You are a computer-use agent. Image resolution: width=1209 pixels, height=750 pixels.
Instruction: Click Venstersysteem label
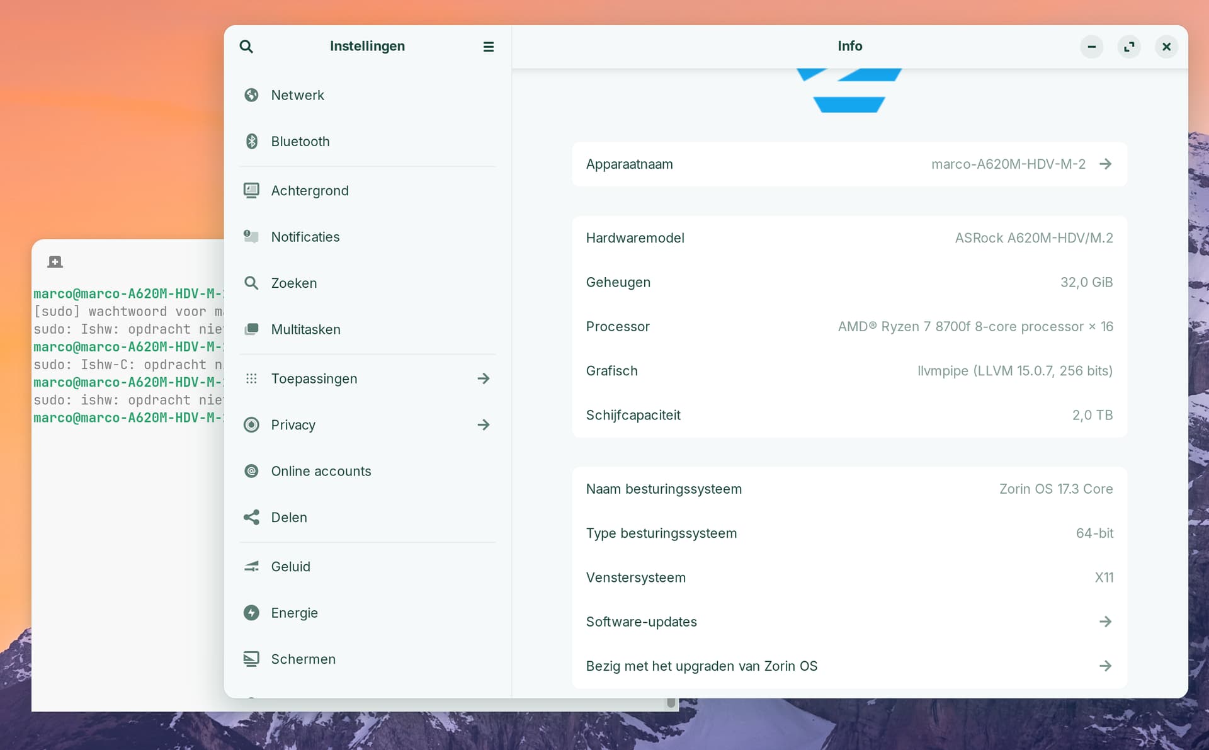(635, 577)
